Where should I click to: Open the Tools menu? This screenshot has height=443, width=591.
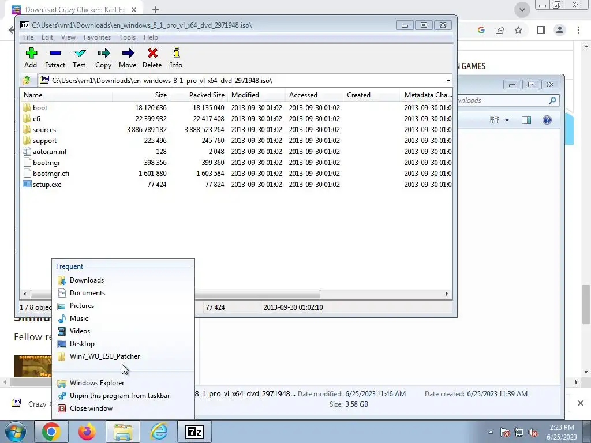[127, 37]
